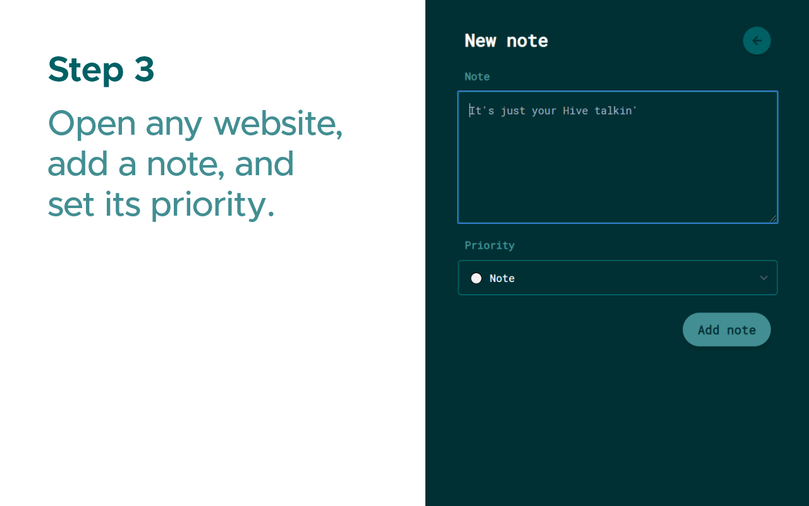Screen dimensions: 809x506
Task: Click the left-pointing arrow in top right
Action: 757,40
